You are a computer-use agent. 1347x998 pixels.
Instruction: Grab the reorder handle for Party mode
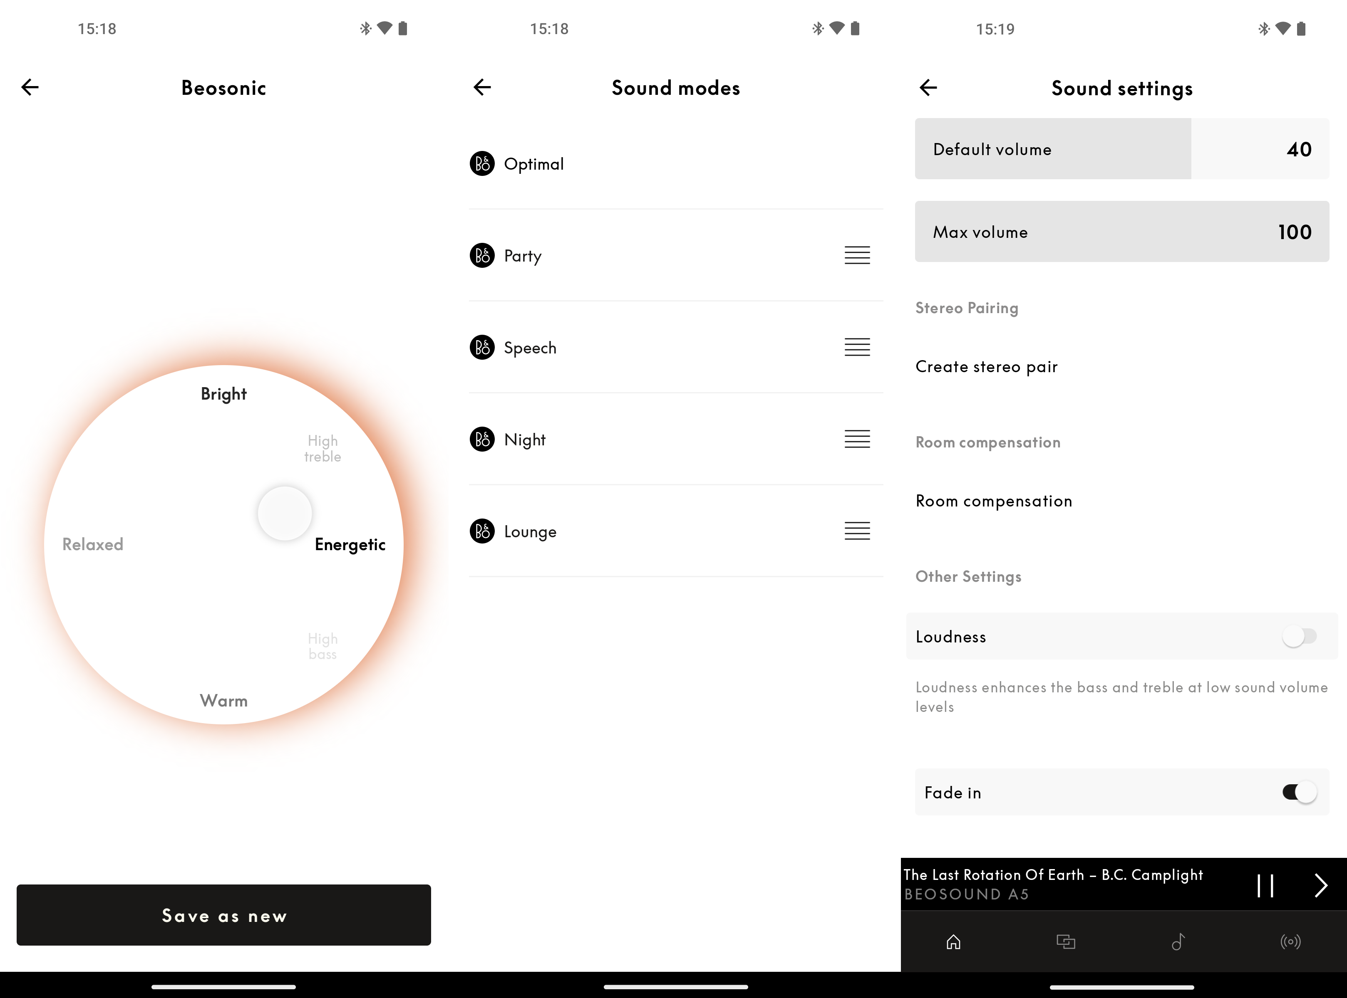coord(857,256)
